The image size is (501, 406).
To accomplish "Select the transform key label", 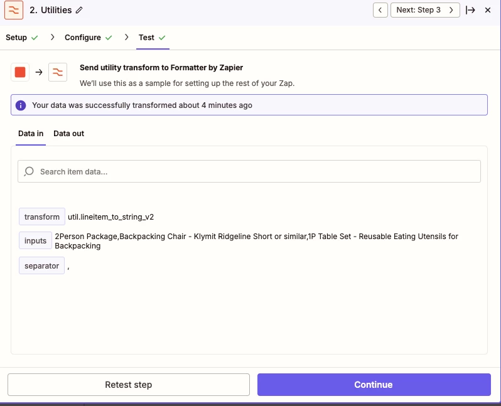I will pyautogui.click(x=42, y=217).
